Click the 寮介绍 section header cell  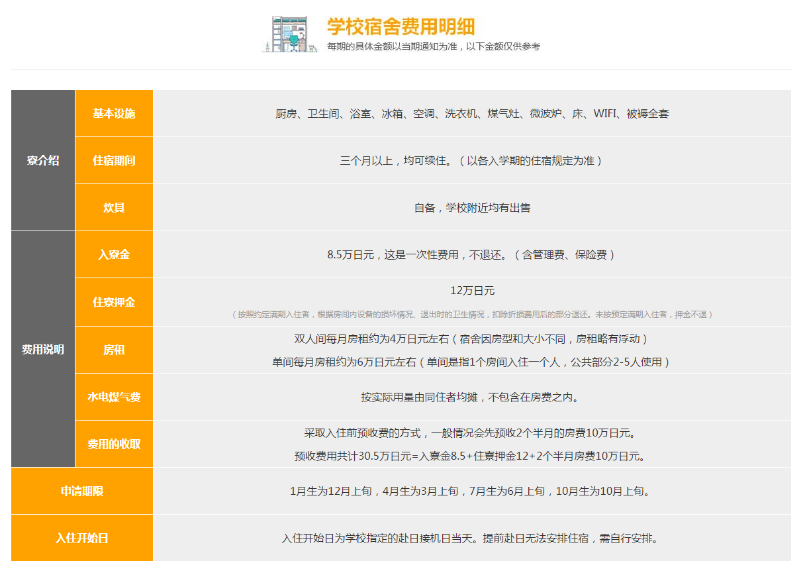(43, 160)
